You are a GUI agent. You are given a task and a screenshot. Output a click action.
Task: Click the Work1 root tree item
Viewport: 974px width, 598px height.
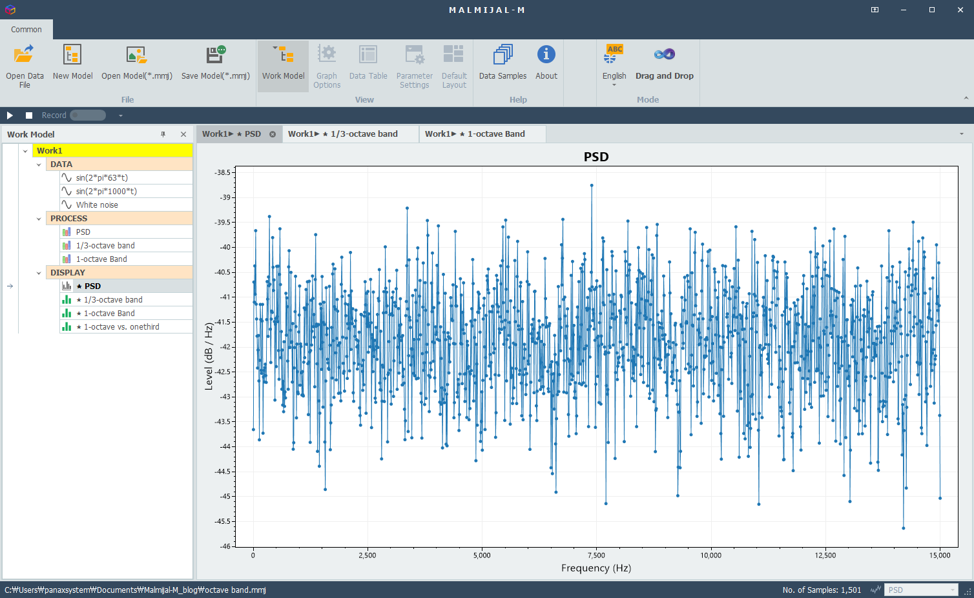(x=112, y=150)
